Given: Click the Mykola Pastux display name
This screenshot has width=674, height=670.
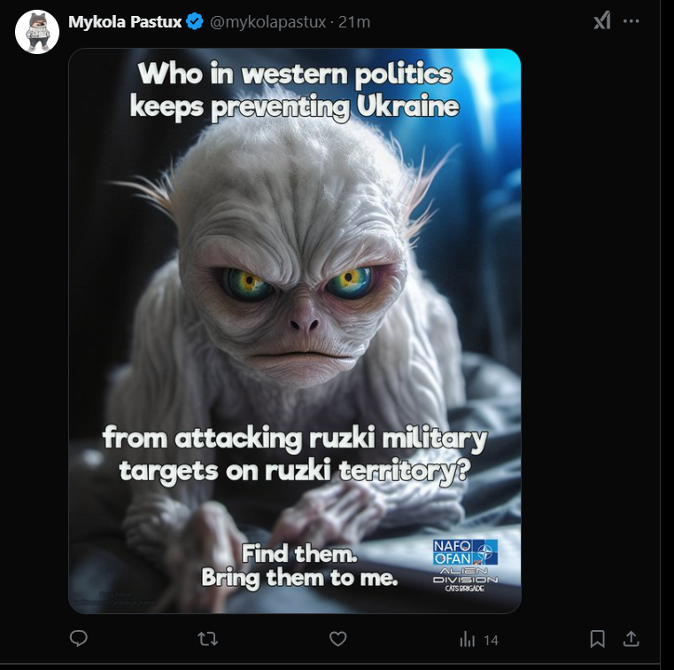Looking at the screenshot, I should 125,21.
